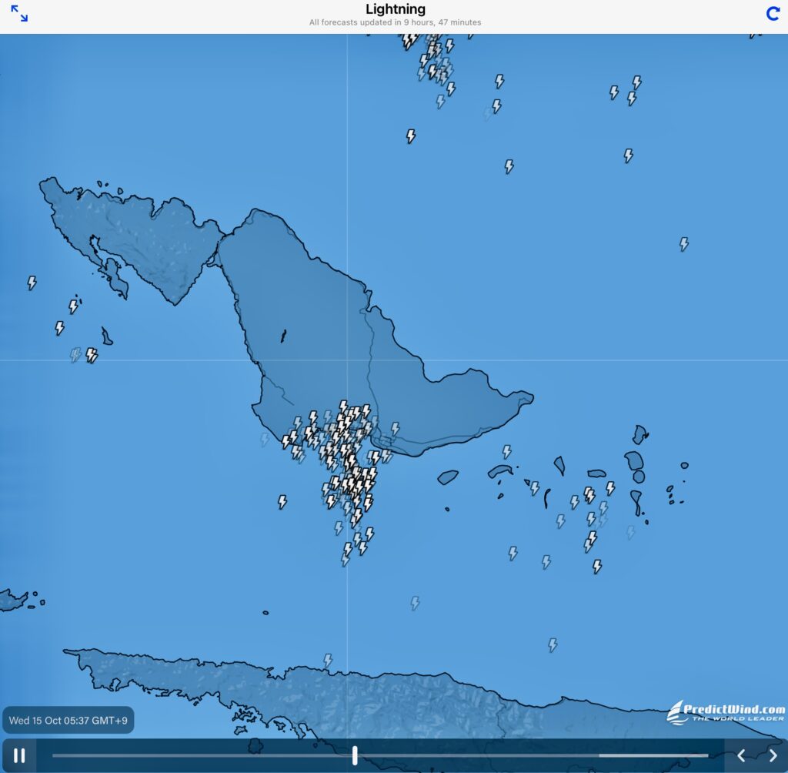The width and height of the screenshot is (788, 773).
Task: Select the lightning bolt nearest the map's left edge
Action: (x=32, y=283)
